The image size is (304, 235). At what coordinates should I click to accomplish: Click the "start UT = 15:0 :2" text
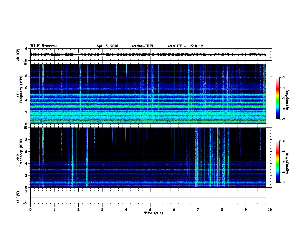(x=185, y=46)
